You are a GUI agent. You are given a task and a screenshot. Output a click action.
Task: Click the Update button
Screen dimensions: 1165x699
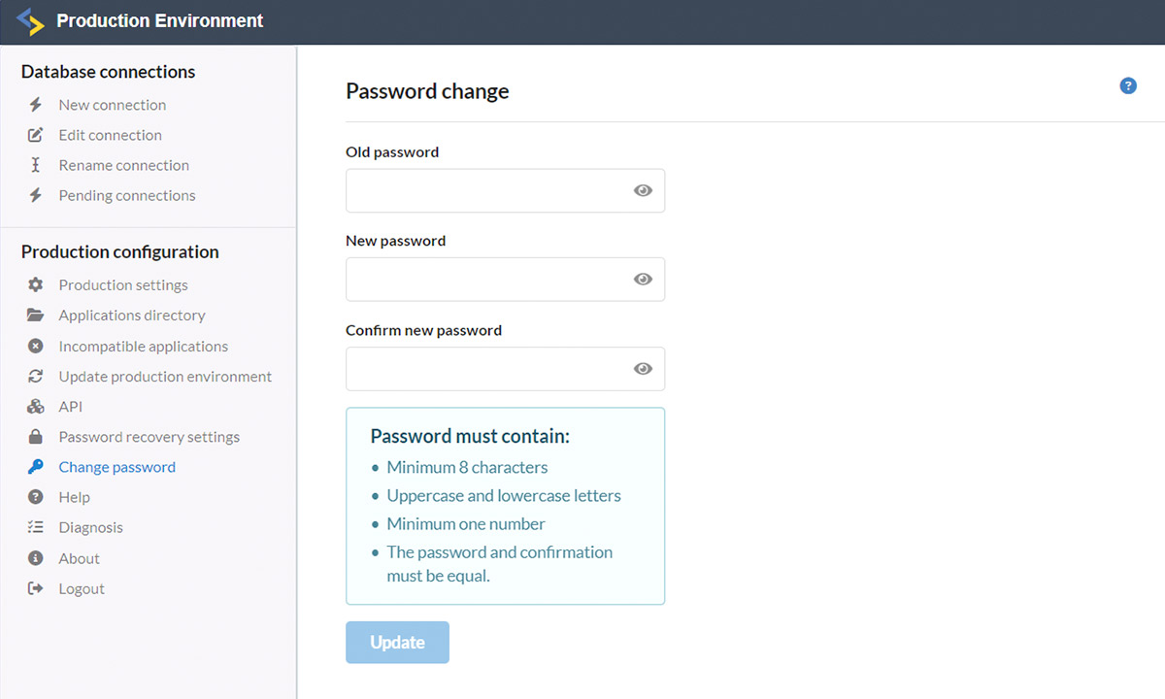397,642
